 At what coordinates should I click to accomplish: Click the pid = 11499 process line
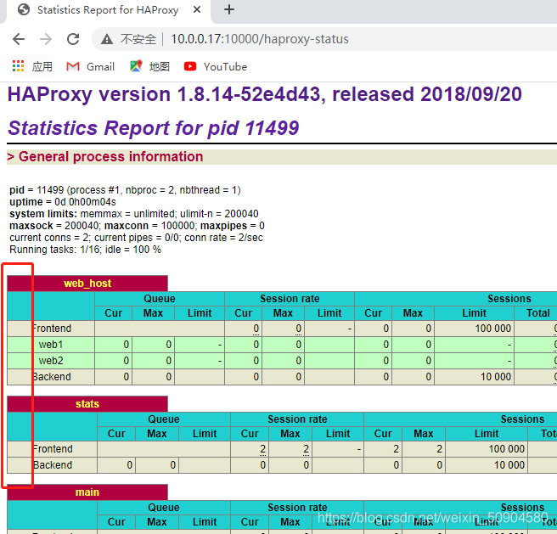point(125,190)
